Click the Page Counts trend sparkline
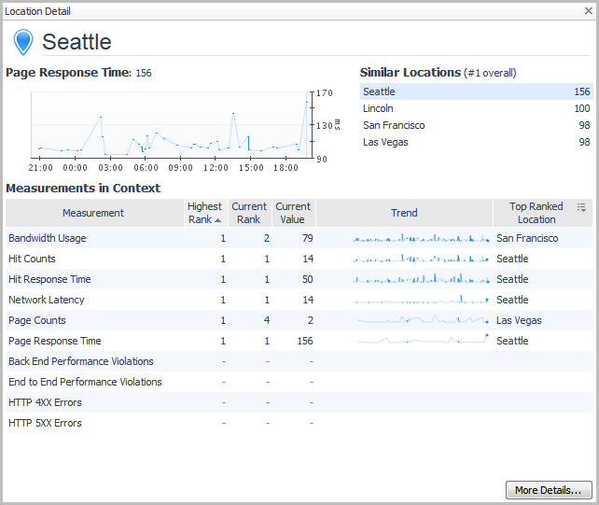 pos(421,320)
